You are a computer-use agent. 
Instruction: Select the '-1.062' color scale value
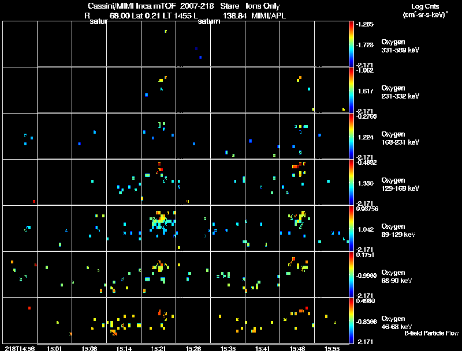point(364,70)
